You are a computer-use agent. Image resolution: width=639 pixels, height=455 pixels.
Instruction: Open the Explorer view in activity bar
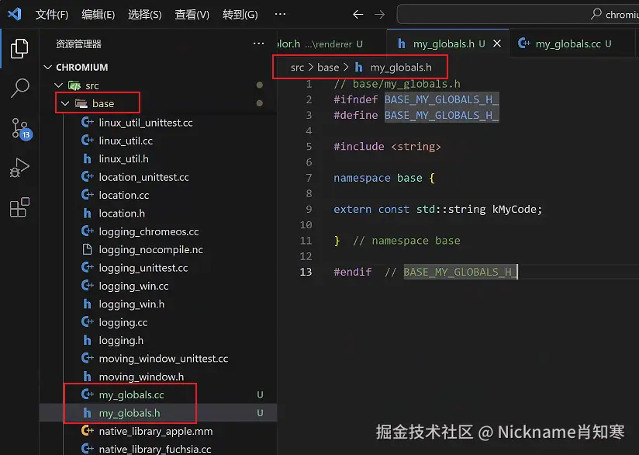click(x=19, y=49)
